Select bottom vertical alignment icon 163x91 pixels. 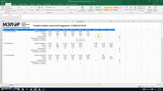pyautogui.click(x=39, y=7)
